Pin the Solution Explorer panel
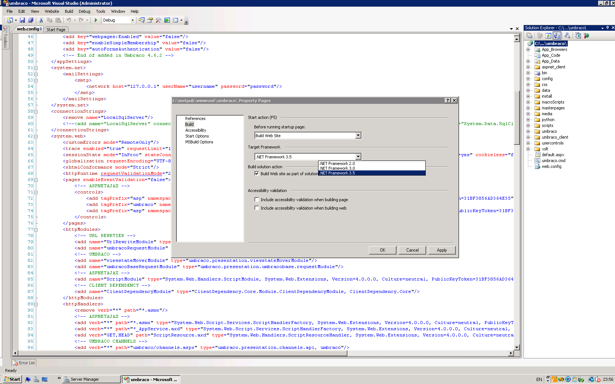Viewport: 615px width, 384px height. 607,28
